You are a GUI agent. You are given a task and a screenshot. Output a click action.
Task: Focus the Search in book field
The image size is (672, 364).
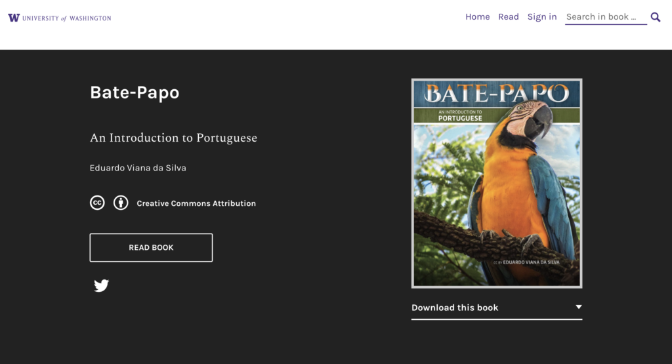tap(605, 17)
